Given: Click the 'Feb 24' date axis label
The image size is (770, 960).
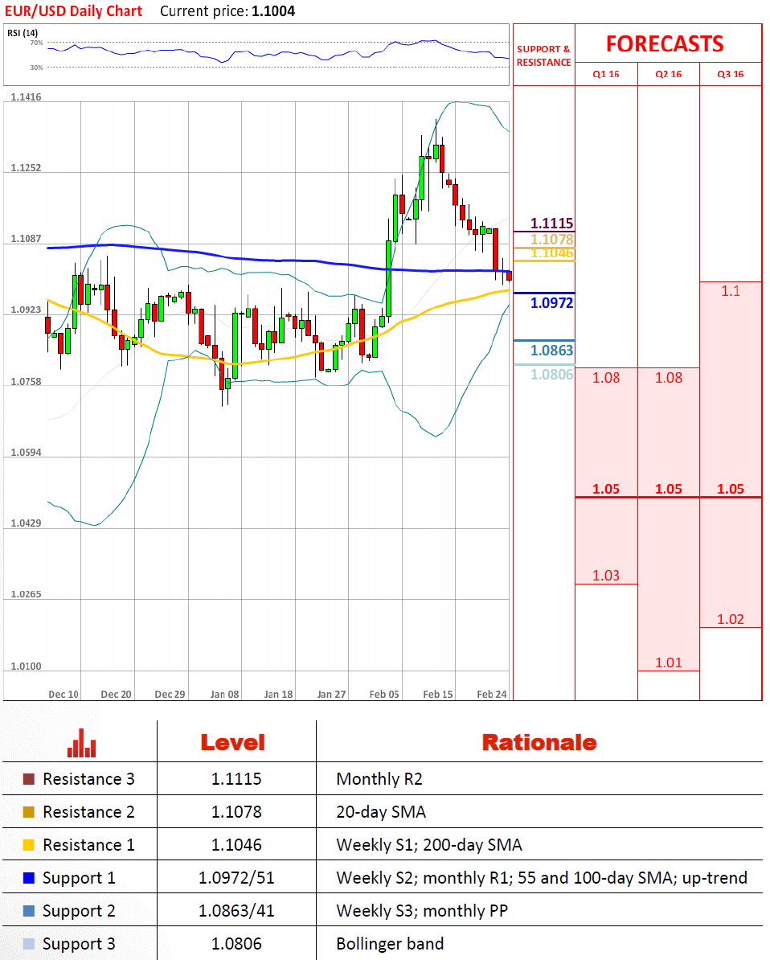Looking at the screenshot, I should (492, 695).
